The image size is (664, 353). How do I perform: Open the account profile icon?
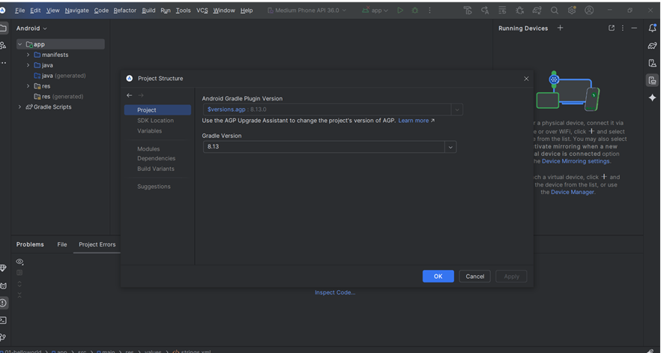(x=589, y=10)
